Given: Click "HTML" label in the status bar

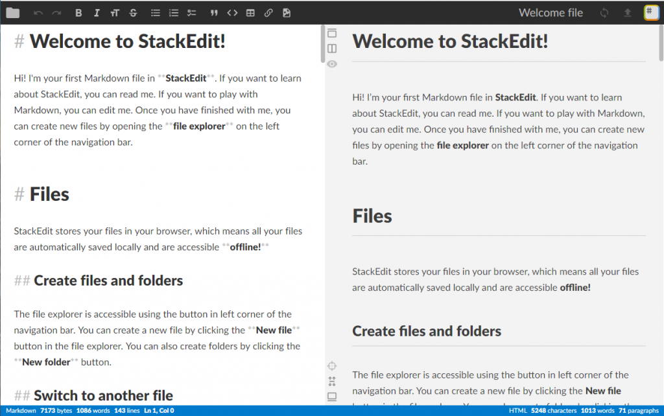Looking at the screenshot, I should pos(518,411).
